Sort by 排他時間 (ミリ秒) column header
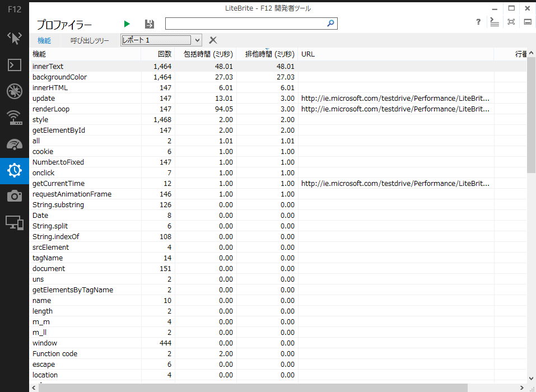 (x=267, y=54)
